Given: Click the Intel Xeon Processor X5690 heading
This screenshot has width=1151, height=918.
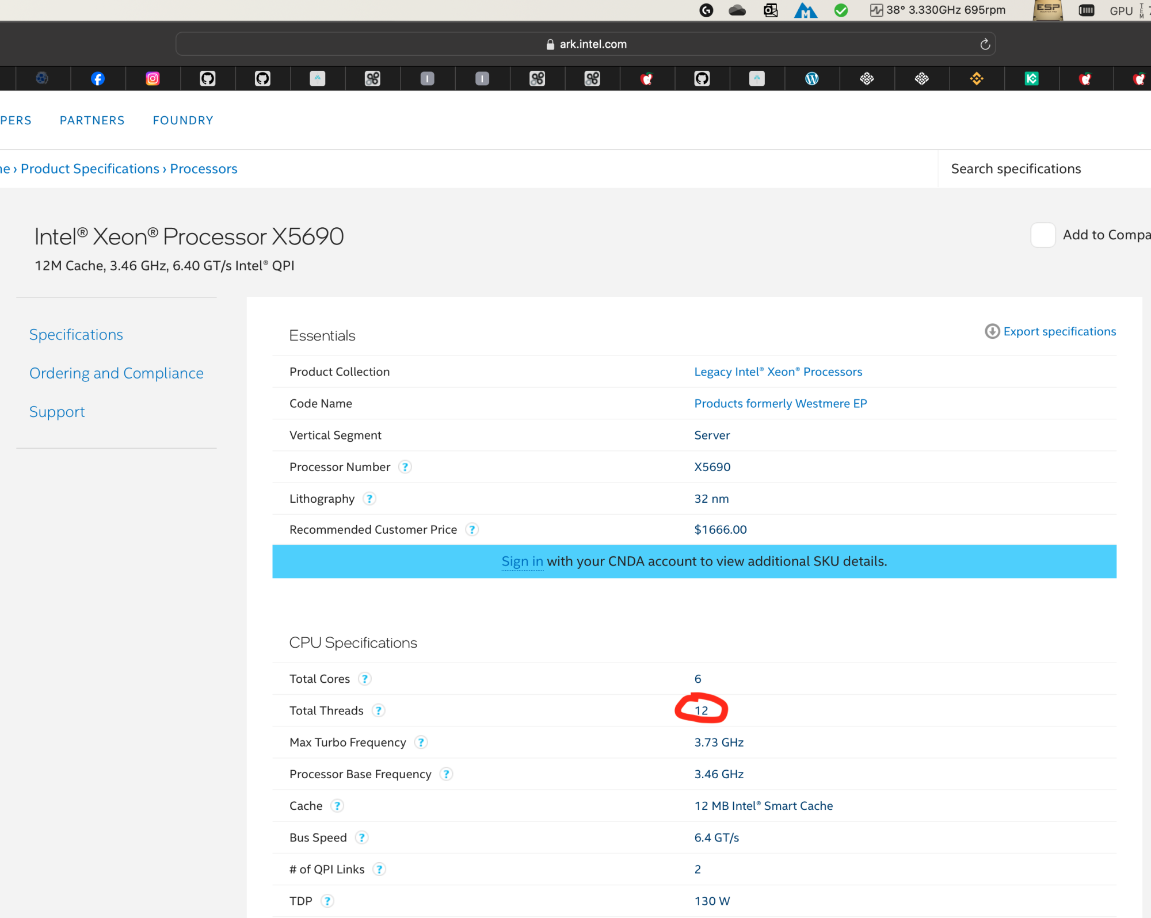Looking at the screenshot, I should tap(189, 236).
